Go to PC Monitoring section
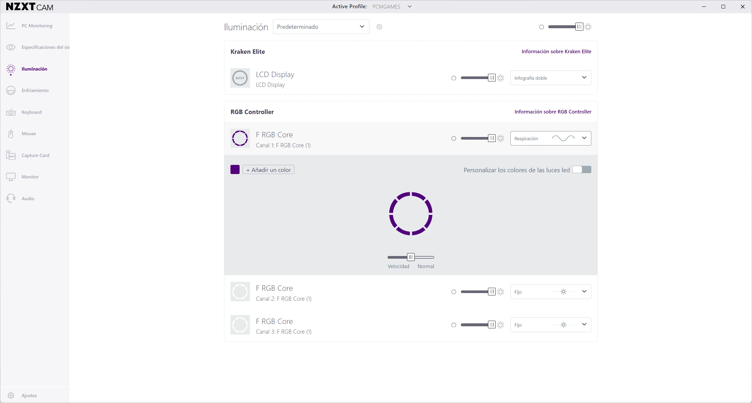This screenshot has height=403, width=752. click(37, 26)
